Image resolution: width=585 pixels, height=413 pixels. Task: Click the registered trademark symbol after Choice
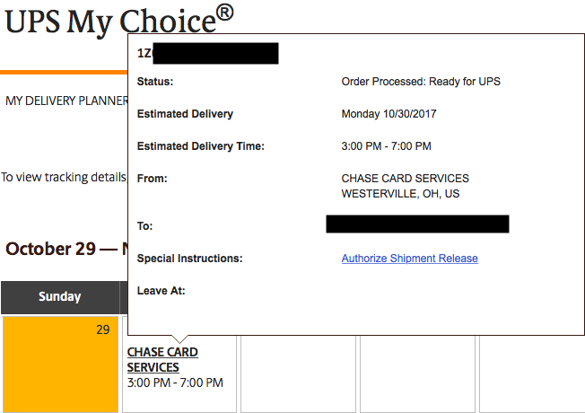click(x=225, y=12)
